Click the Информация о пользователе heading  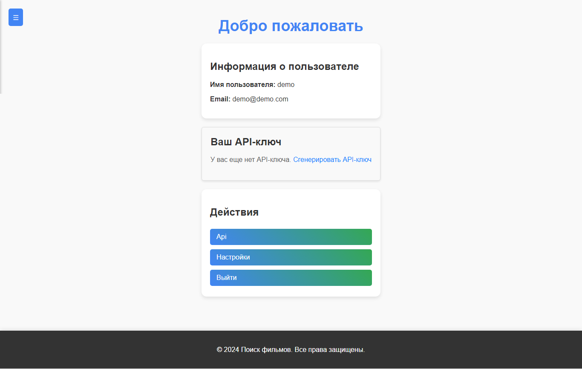click(284, 66)
